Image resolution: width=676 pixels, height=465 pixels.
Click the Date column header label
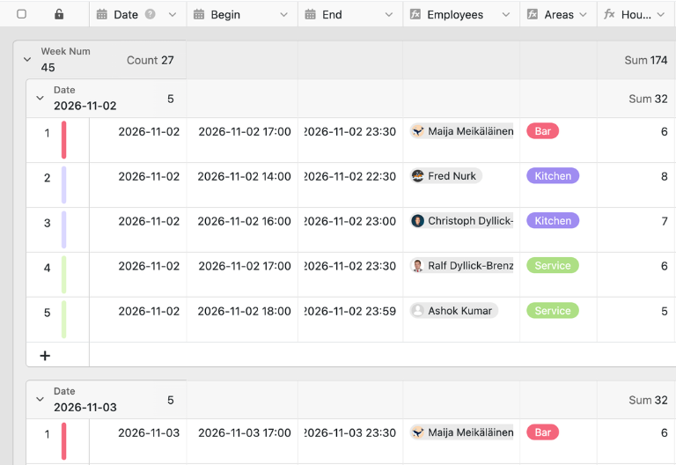[x=126, y=15]
